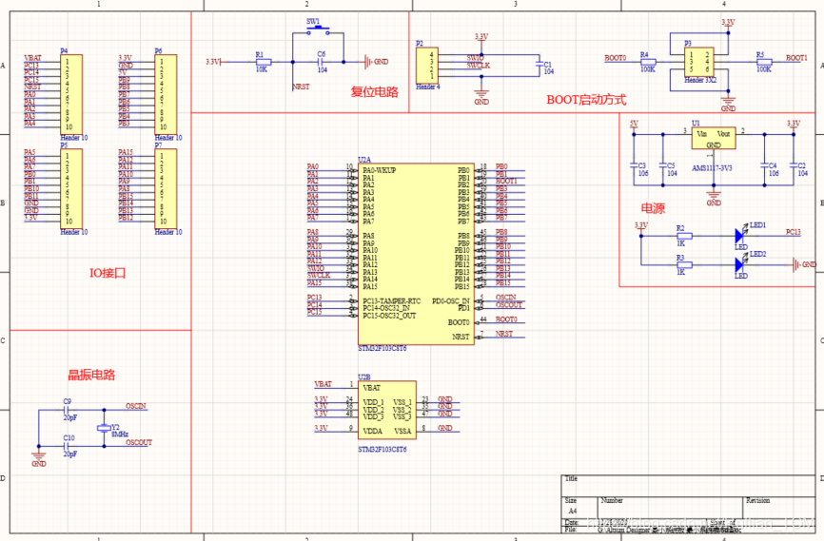
Task: Select capacitor C5 in the power section
Action: (x=663, y=165)
